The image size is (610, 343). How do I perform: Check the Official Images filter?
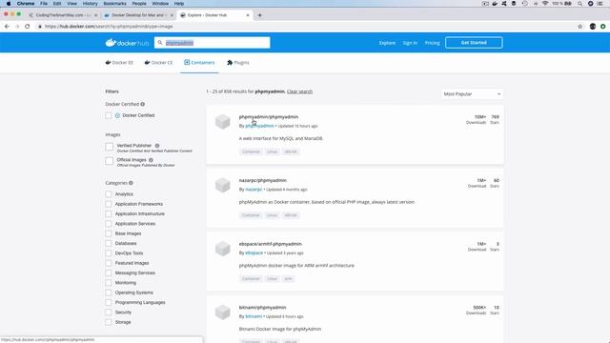[x=110, y=161]
